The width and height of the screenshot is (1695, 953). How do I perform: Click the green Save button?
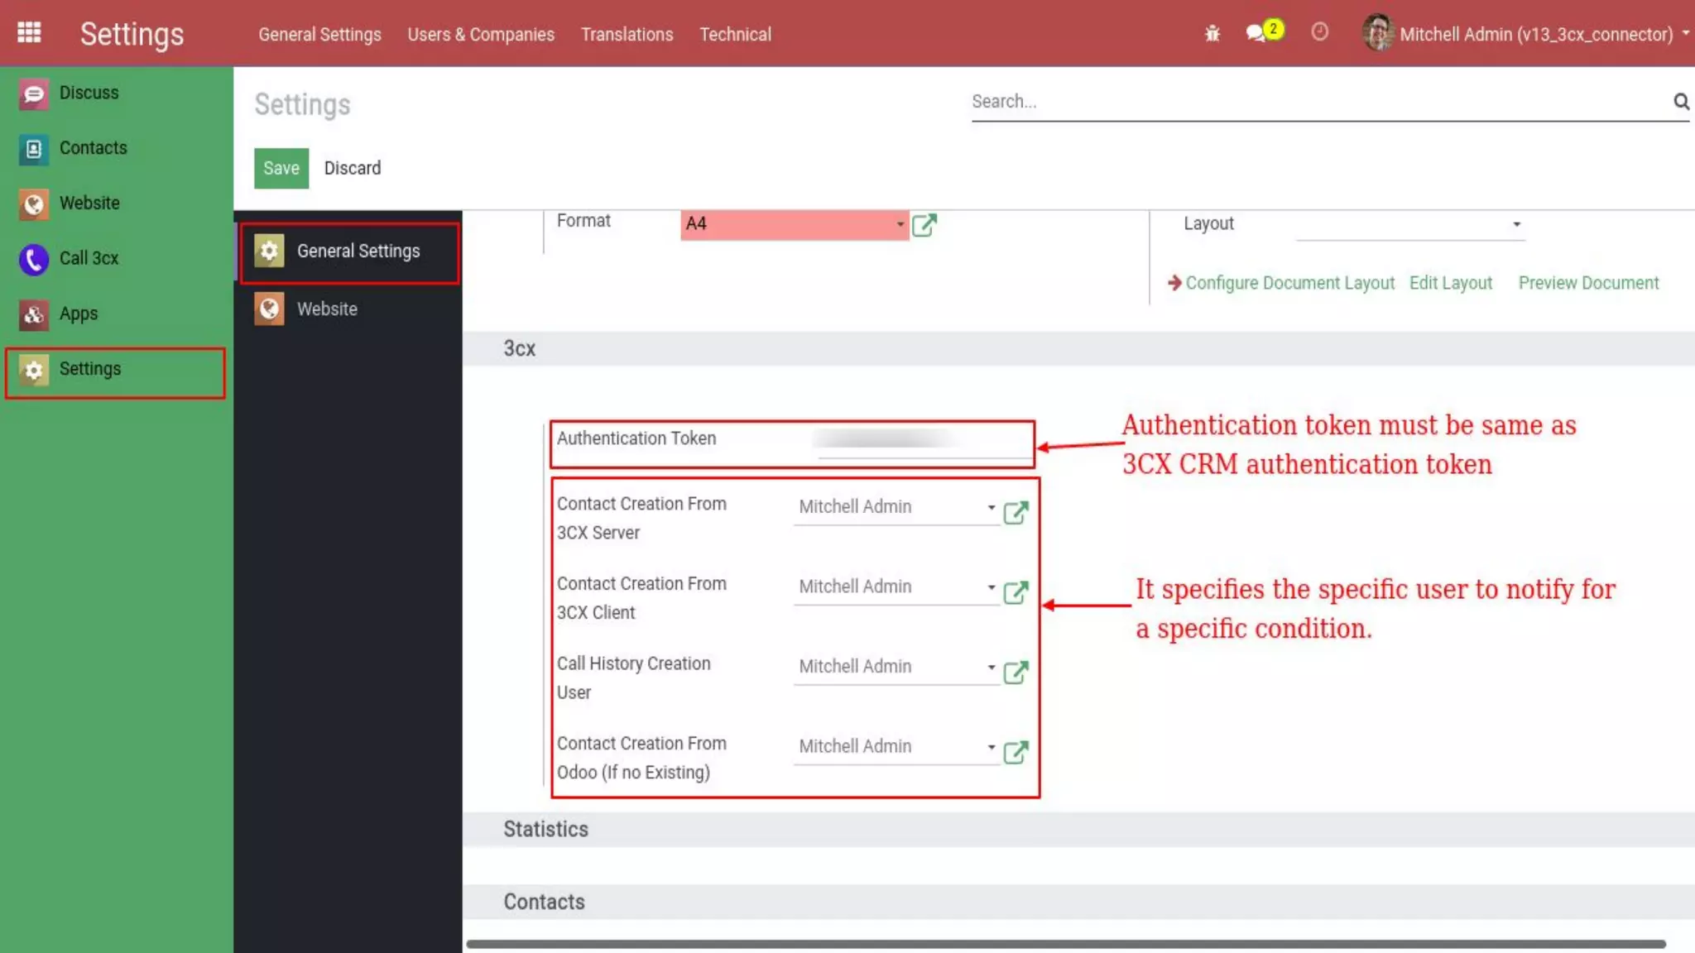click(281, 168)
